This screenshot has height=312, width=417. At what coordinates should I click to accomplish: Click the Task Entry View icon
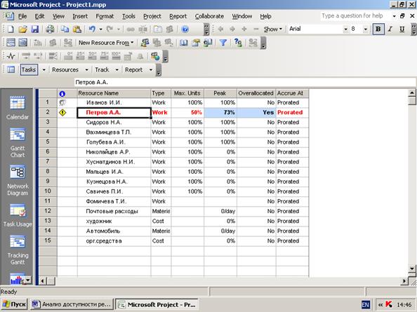23,43
